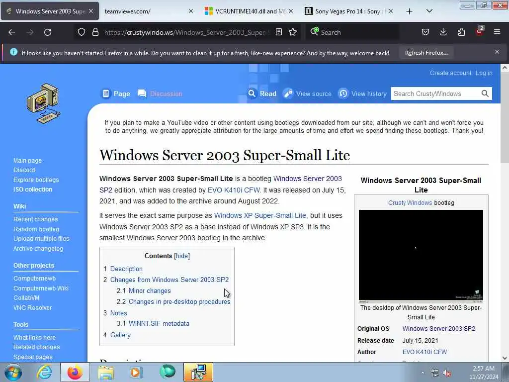Open the View source tab

307,94
